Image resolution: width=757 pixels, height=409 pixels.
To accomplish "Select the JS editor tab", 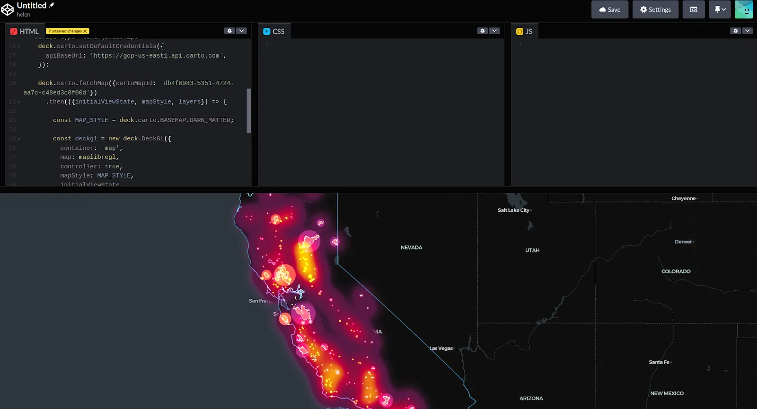I will tap(524, 31).
